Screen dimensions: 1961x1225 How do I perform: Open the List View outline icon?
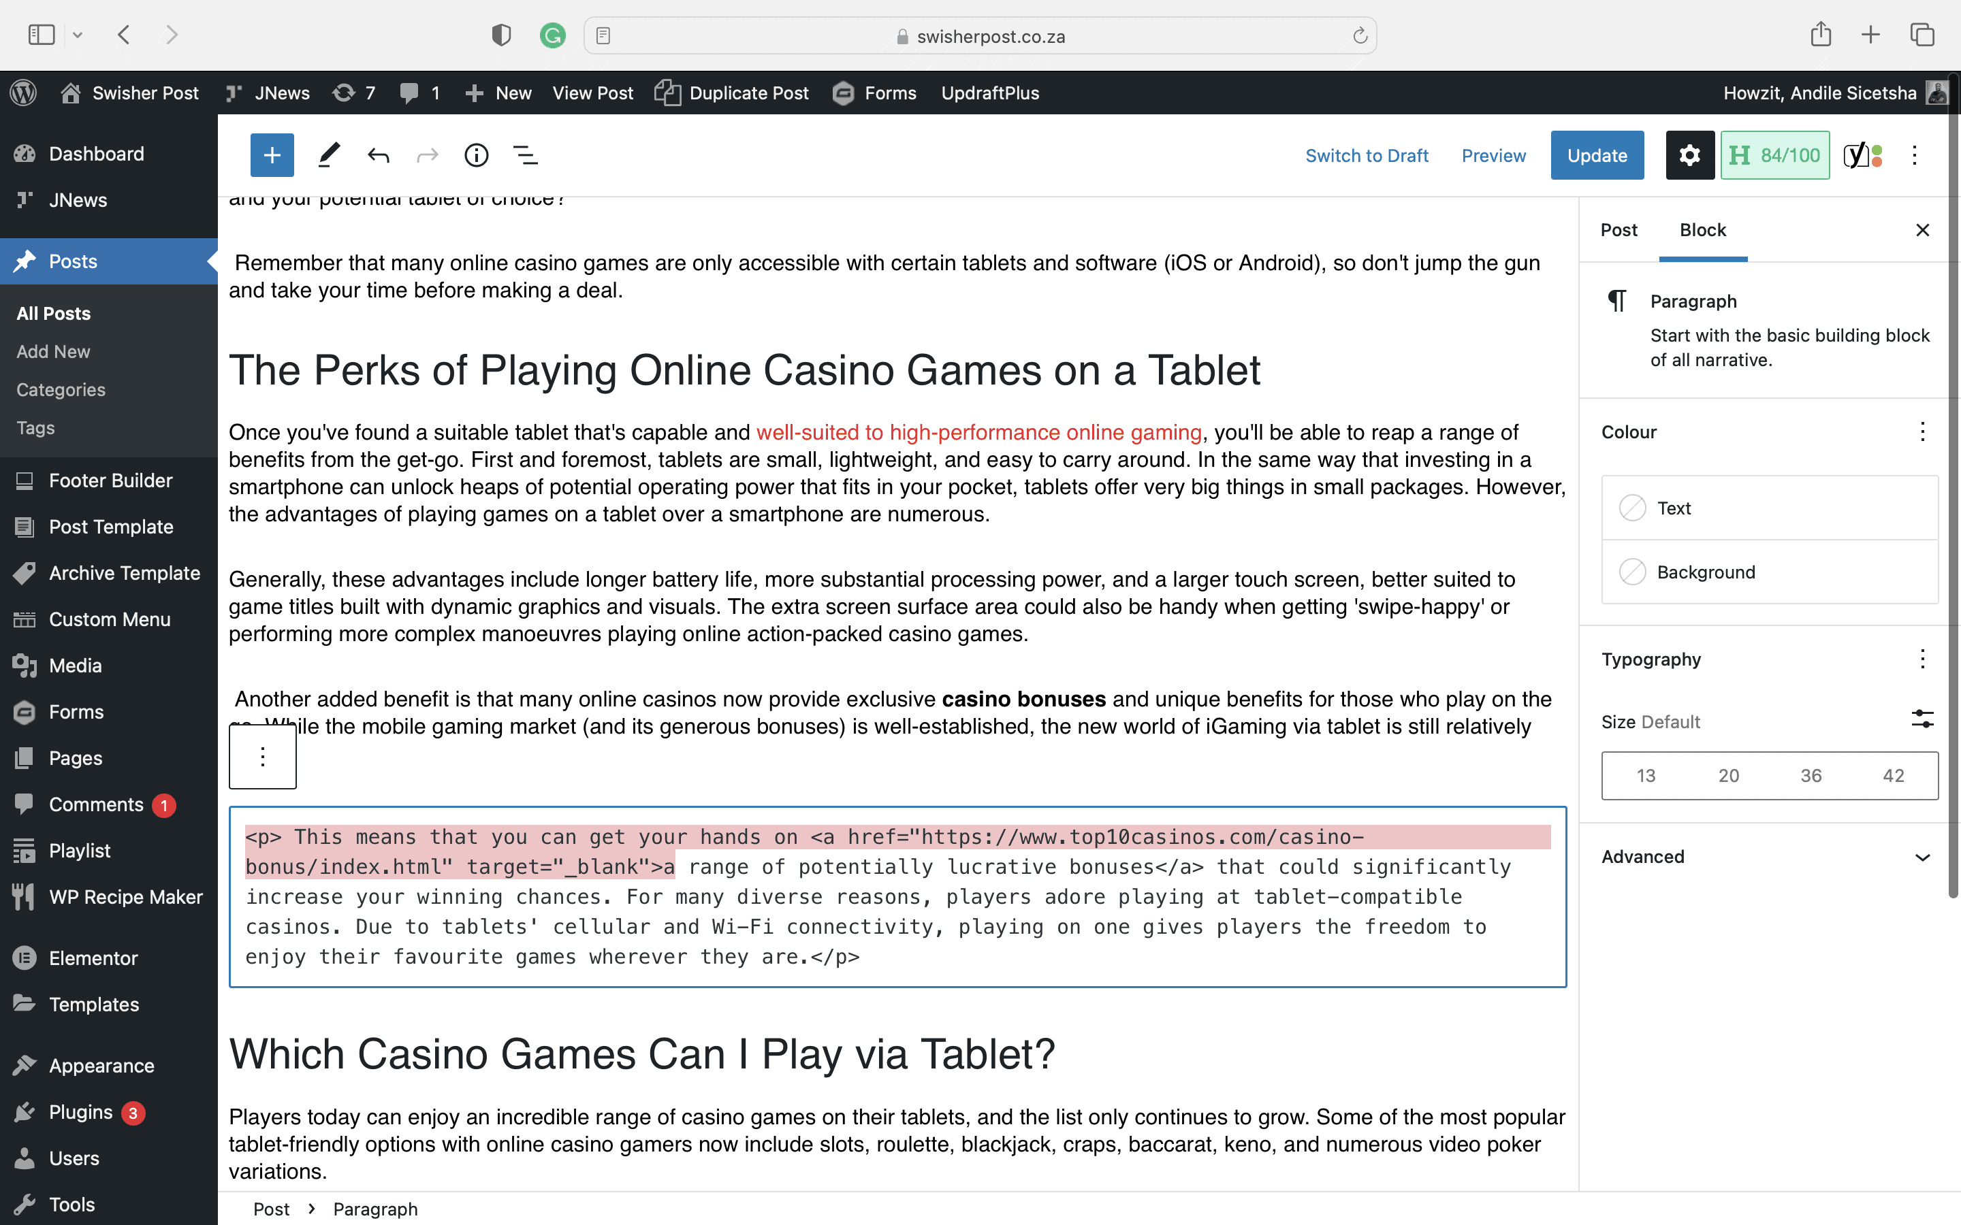[525, 154]
